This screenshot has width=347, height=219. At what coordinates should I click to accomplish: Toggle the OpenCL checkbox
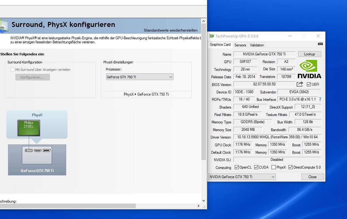[237, 167]
